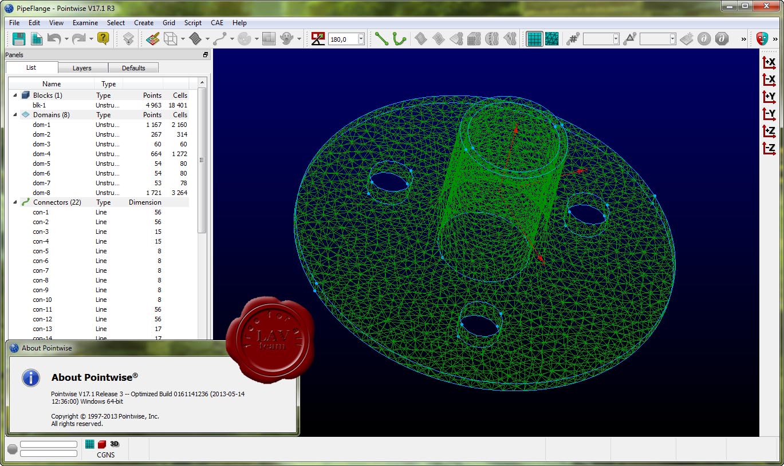This screenshot has height=466, width=784.
Task: Set view to +X axis
Action: 769,62
